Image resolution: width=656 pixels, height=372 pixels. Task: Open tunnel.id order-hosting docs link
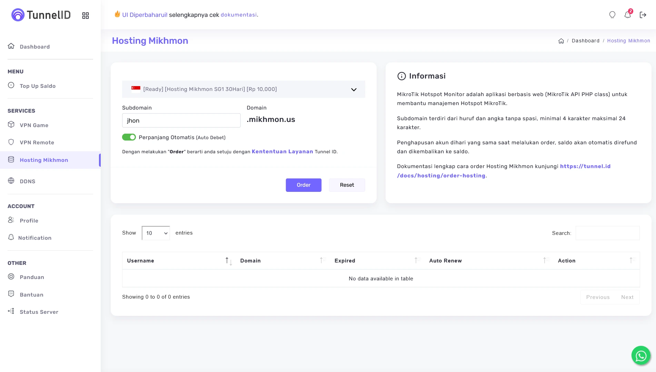504,171
